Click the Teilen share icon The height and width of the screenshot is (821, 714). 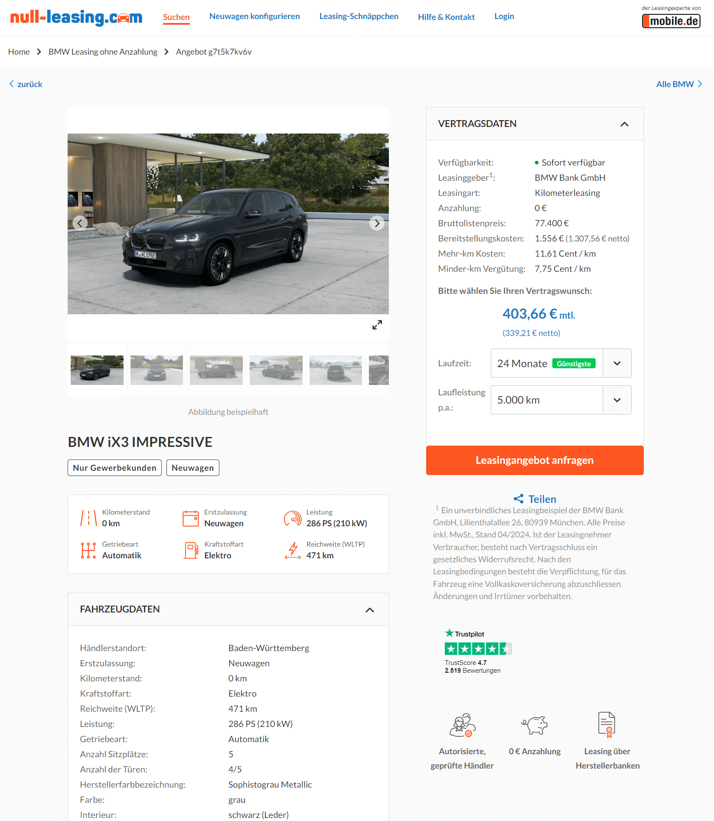518,499
